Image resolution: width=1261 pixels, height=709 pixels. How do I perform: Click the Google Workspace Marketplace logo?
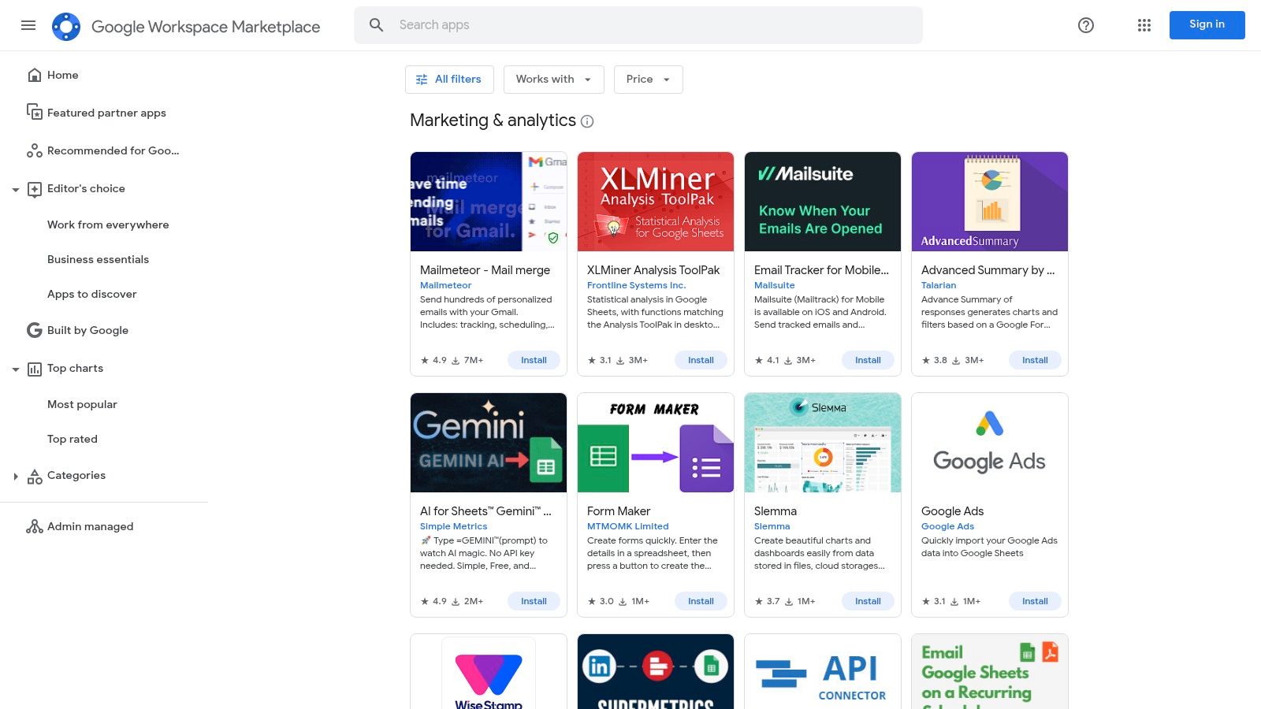point(66,27)
